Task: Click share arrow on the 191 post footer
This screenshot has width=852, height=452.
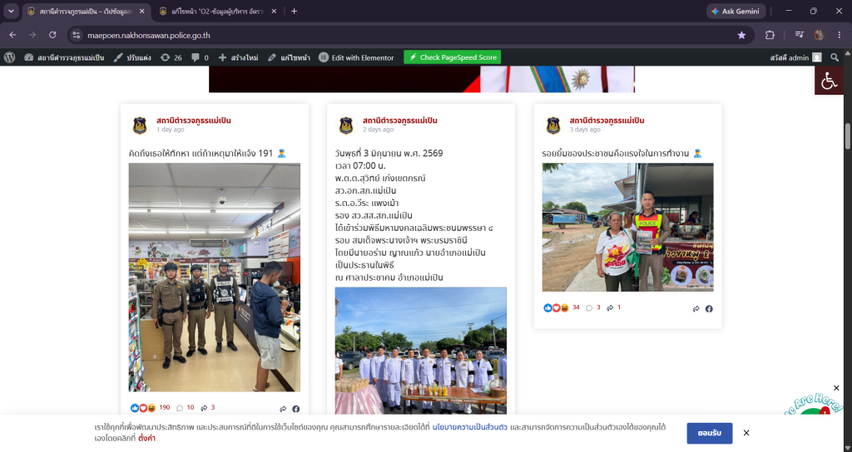Action: (283, 409)
